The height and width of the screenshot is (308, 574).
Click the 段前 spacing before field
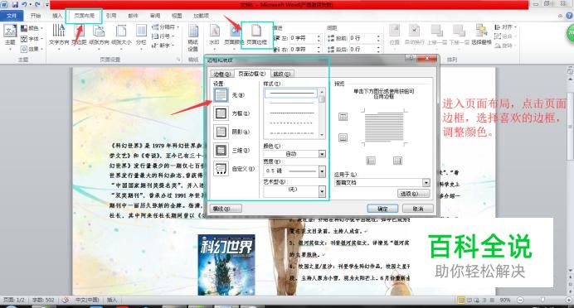(365, 38)
